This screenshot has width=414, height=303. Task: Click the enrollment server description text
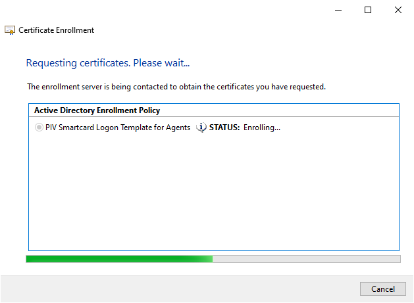[176, 87]
